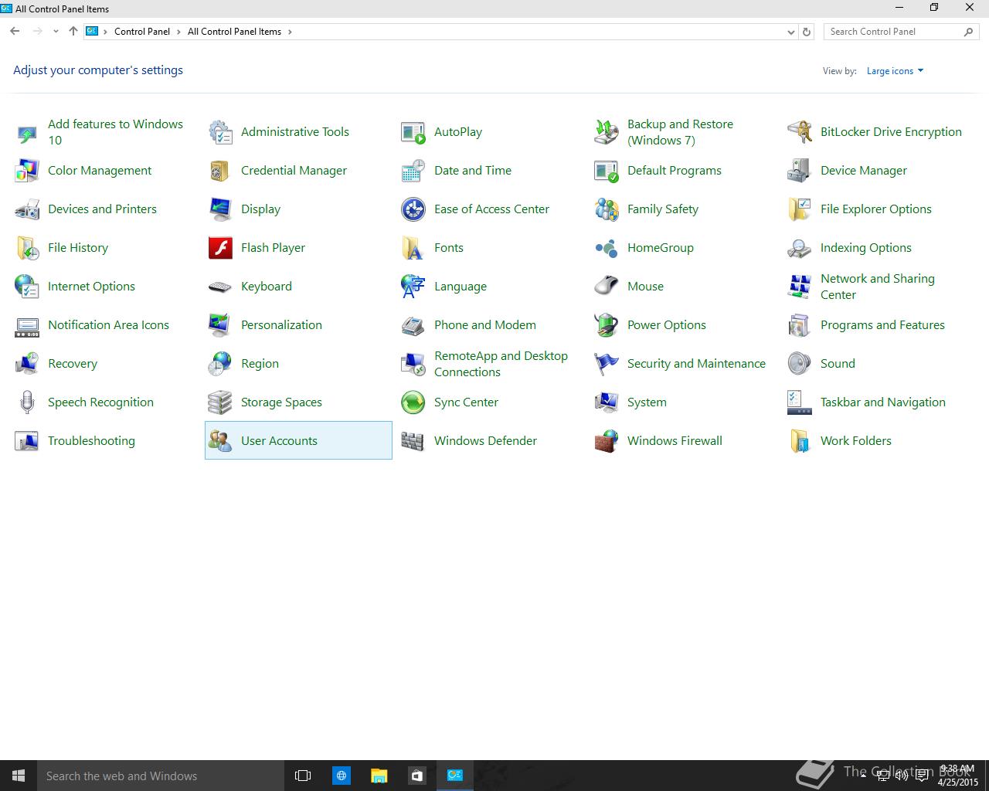
Task: Open the volume icon in system tray
Action: coord(902,776)
